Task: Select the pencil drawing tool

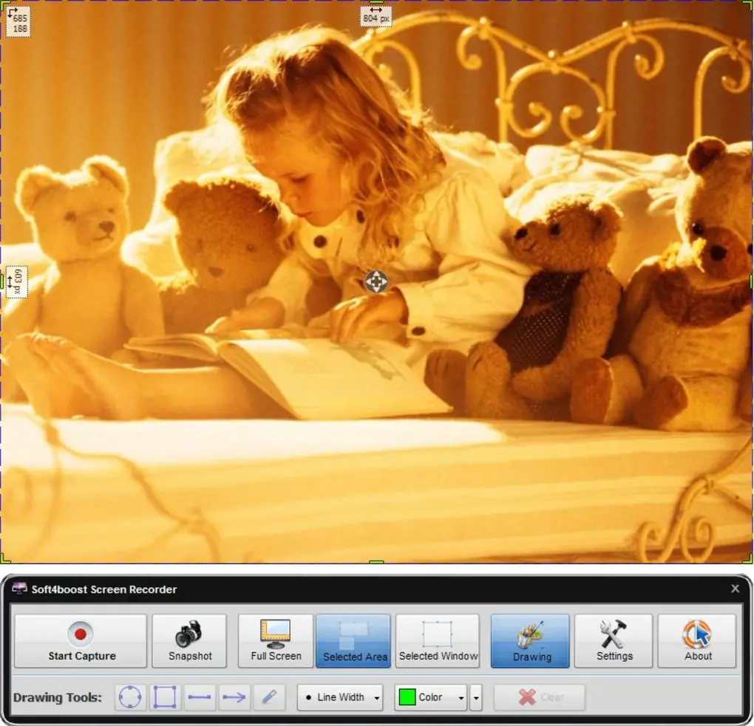Action: click(x=270, y=697)
